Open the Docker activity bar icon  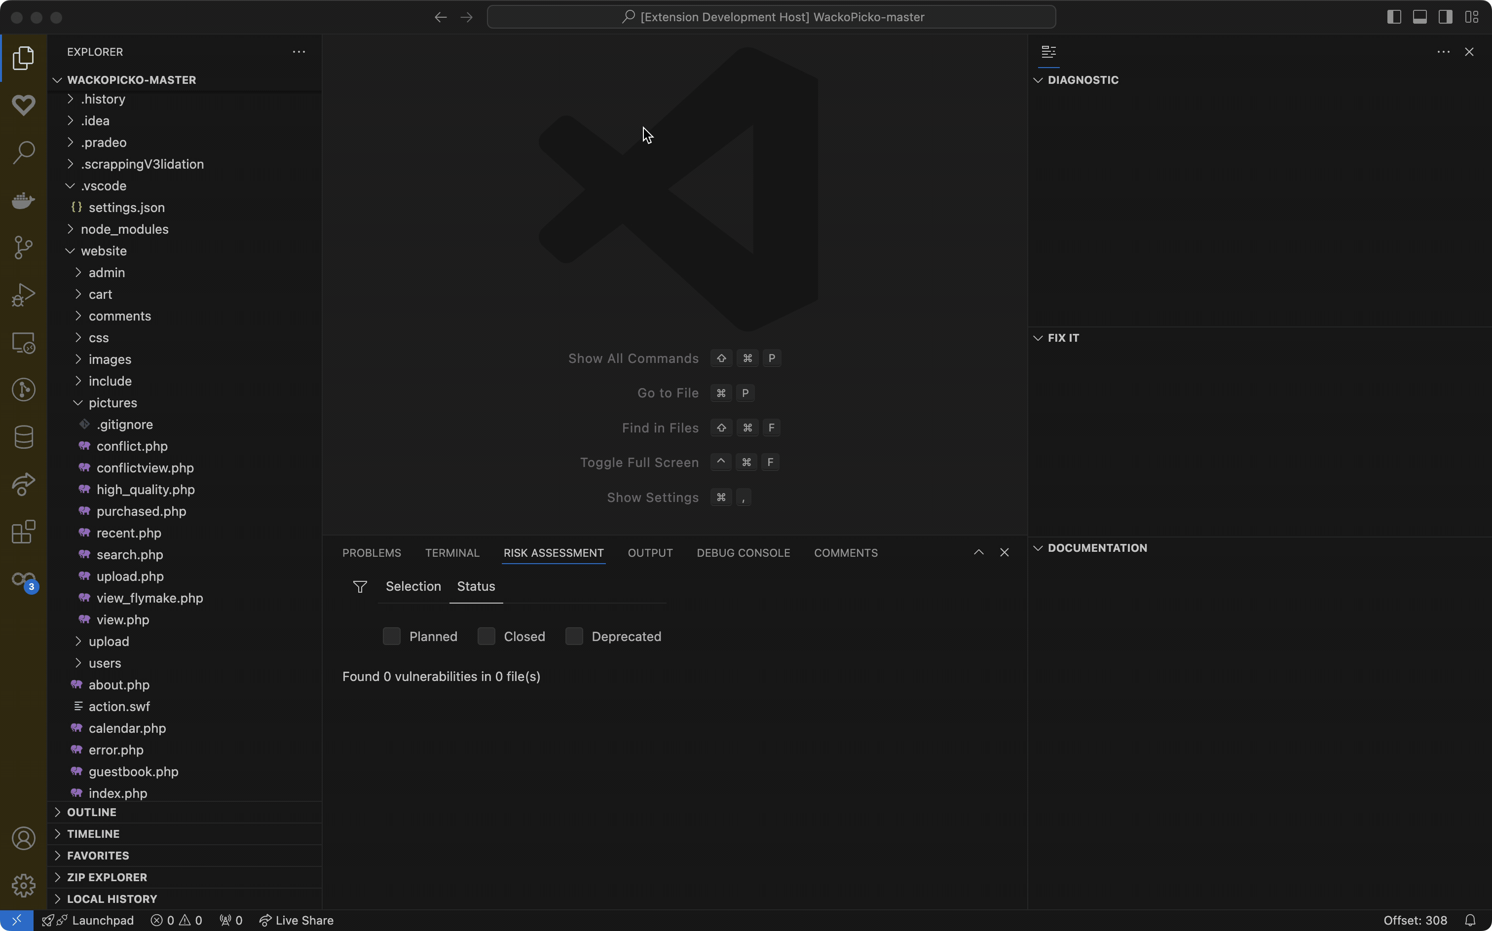point(23,200)
